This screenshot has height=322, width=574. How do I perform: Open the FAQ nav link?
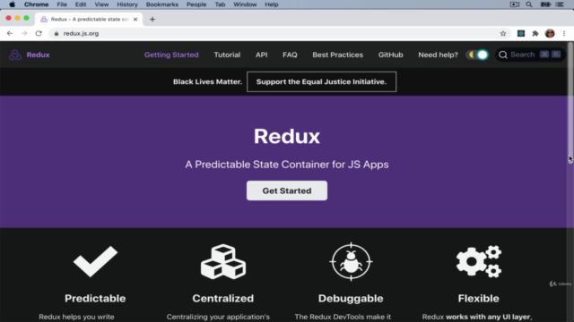(290, 55)
